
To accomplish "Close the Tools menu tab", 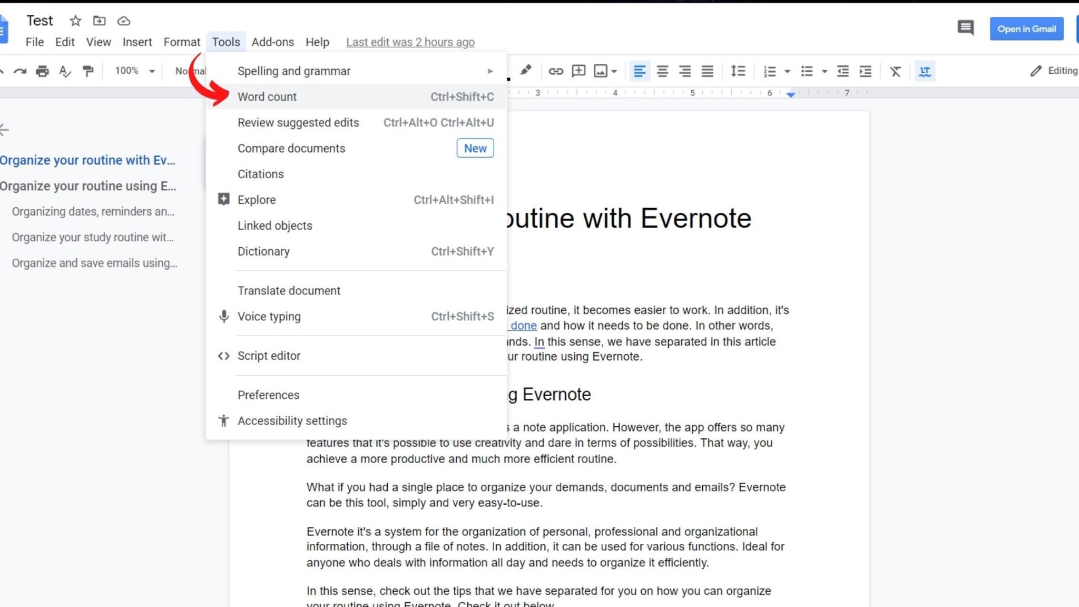I will click(226, 42).
